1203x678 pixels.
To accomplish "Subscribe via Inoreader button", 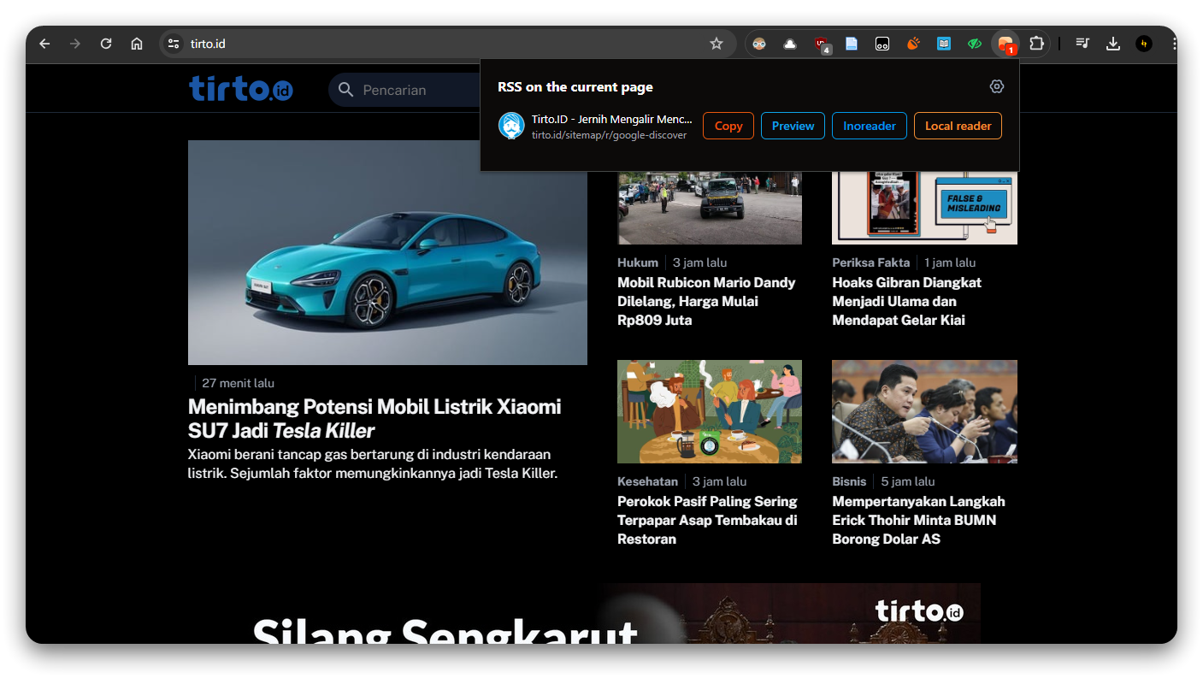I will 869,126.
